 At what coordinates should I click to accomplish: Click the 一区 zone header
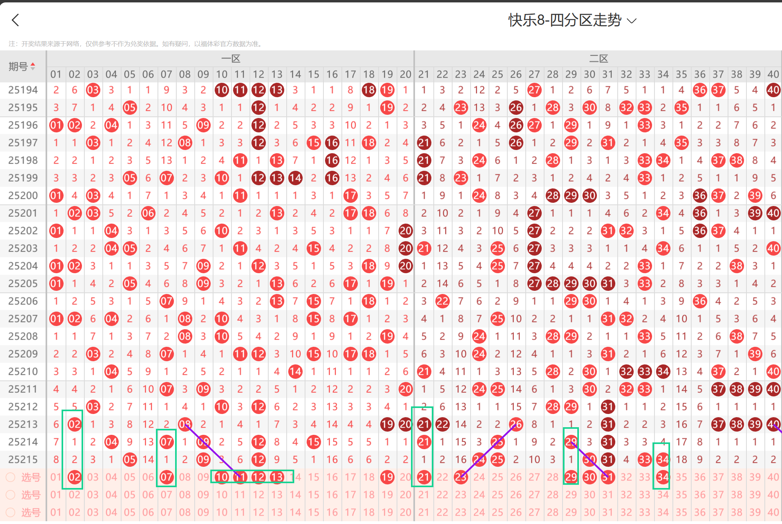click(x=231, y=59)
